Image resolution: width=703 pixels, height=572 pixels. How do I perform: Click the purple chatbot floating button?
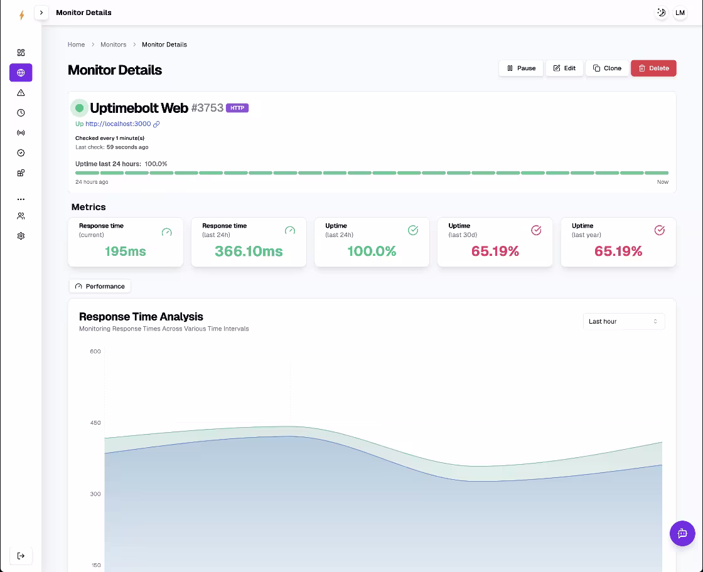point(682,534)
